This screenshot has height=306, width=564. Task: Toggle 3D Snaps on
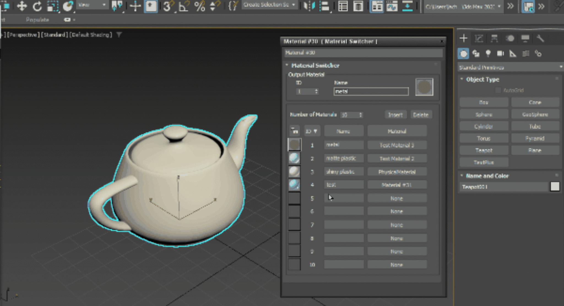coord(167,6)
